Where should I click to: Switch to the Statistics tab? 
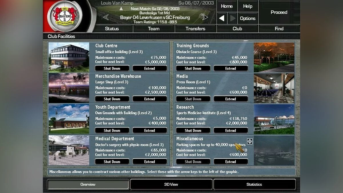click(x=254, y=184)
